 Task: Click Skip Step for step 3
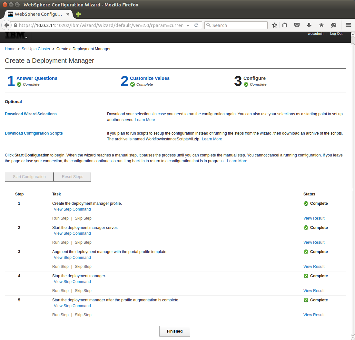(83, 267)
